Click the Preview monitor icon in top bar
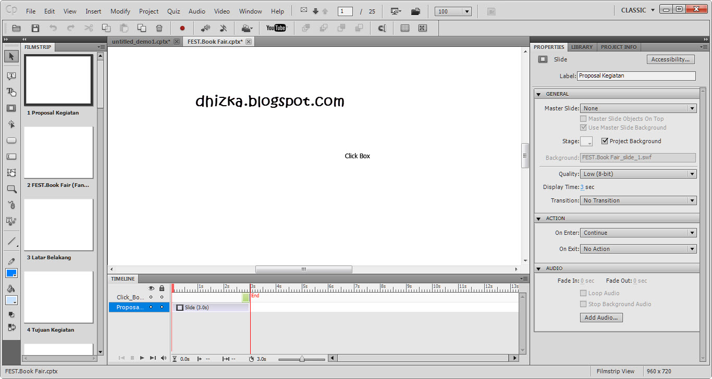 click(x=396, y=11)
